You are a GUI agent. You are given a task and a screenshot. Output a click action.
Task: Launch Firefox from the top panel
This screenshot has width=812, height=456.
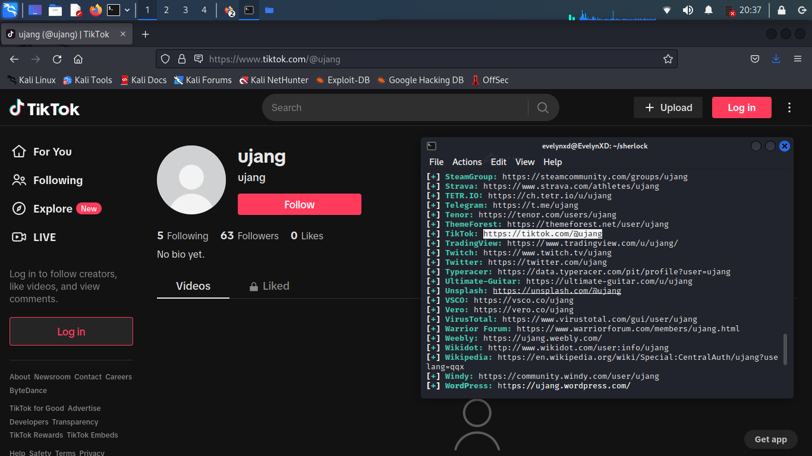click(95, 10)
